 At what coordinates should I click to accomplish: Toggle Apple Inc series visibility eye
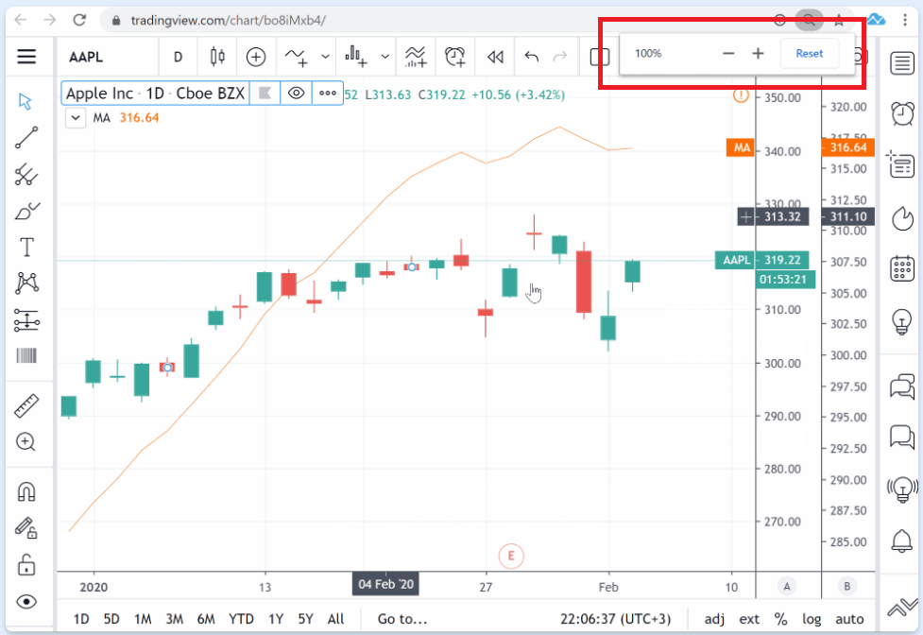296,93
